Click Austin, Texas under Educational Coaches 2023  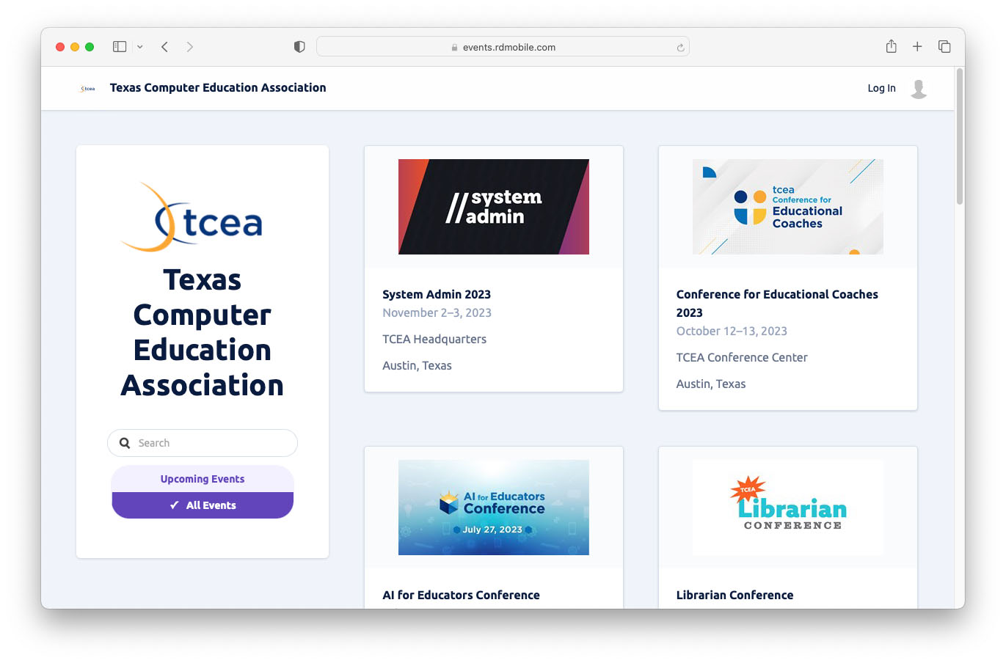[711, 384]
